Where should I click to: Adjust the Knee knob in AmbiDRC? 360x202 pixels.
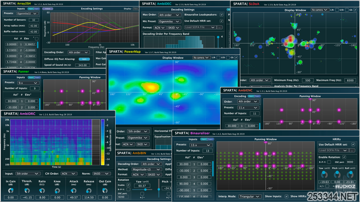(x=57, y=190)
